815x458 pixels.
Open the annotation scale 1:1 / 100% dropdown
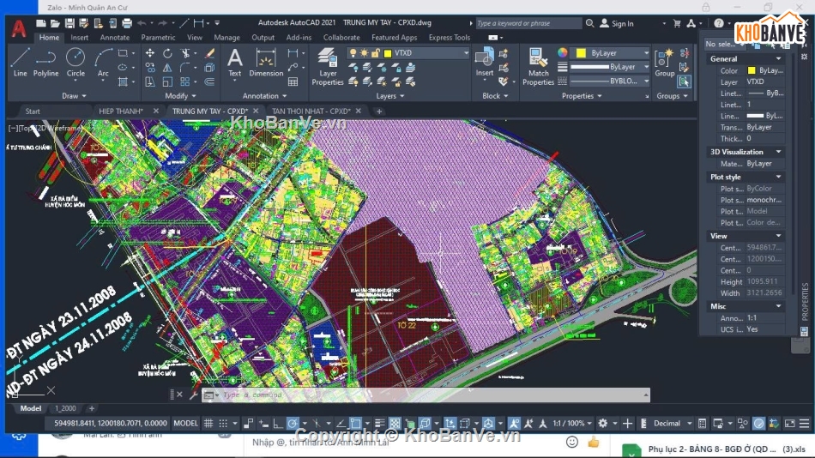[x=572, y=423]
